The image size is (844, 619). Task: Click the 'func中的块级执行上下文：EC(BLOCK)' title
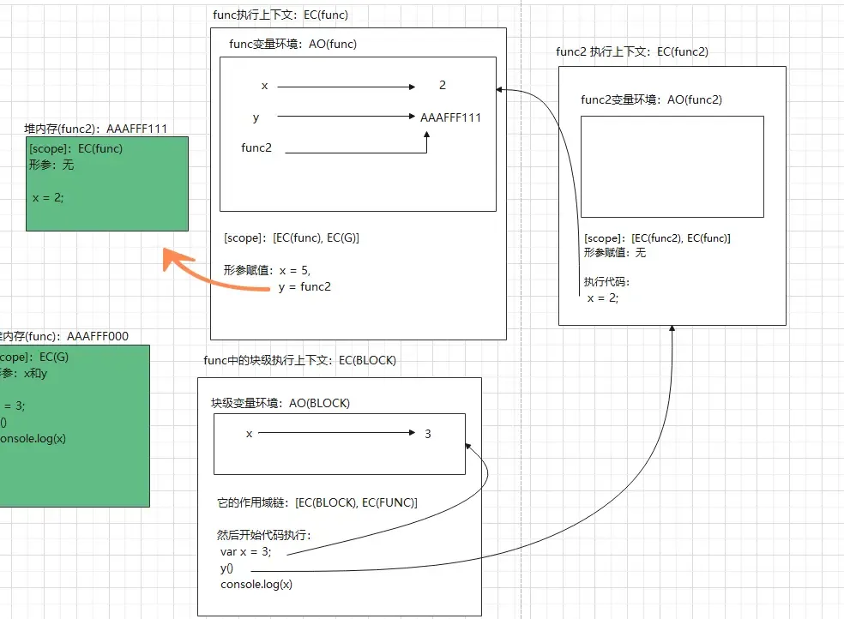tap(300, 360)
